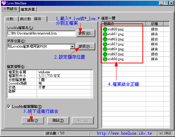The image size is (175, 137).
Task: Click the 密碼 info row label
Action: 12,88
